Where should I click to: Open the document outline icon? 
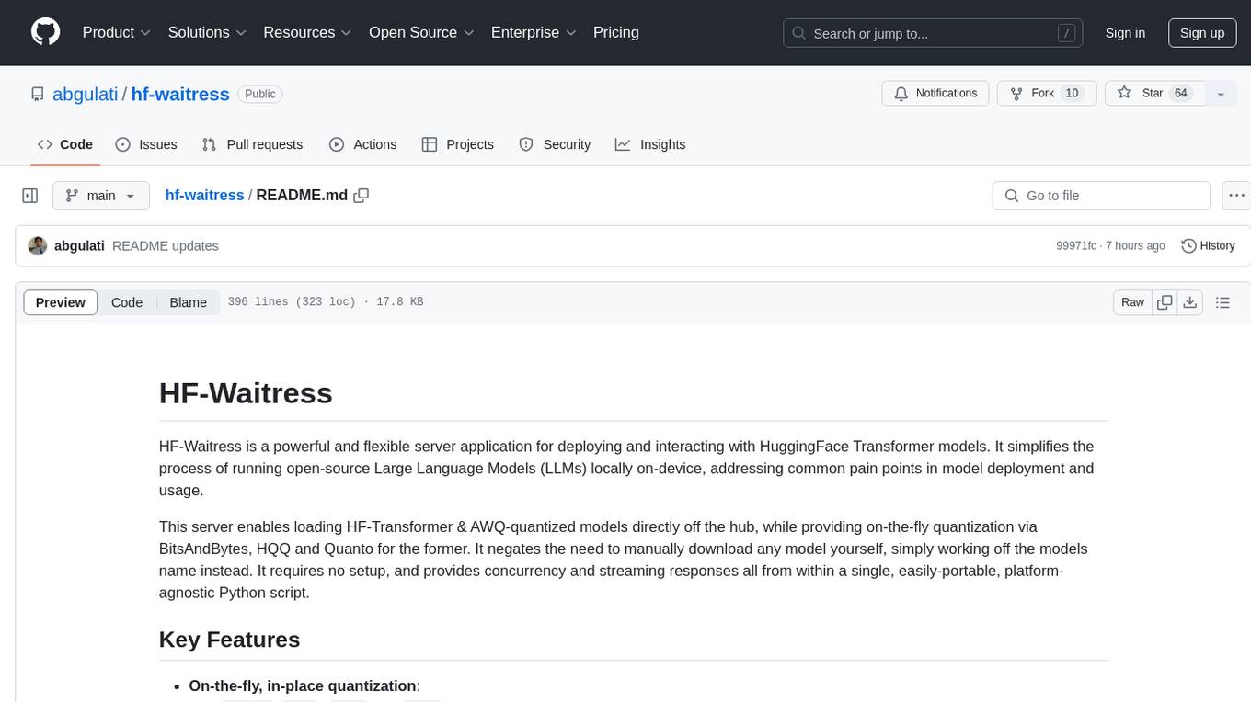[1222, 302]
